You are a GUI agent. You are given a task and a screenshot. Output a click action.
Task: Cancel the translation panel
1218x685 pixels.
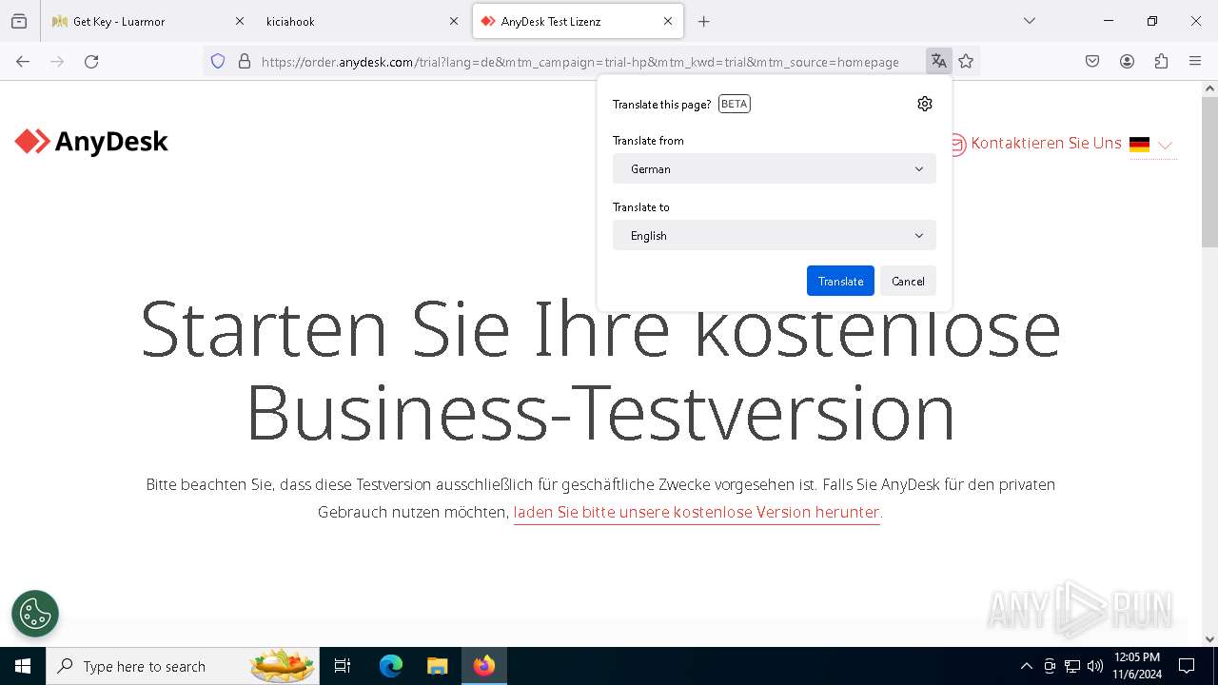[908, 281]
